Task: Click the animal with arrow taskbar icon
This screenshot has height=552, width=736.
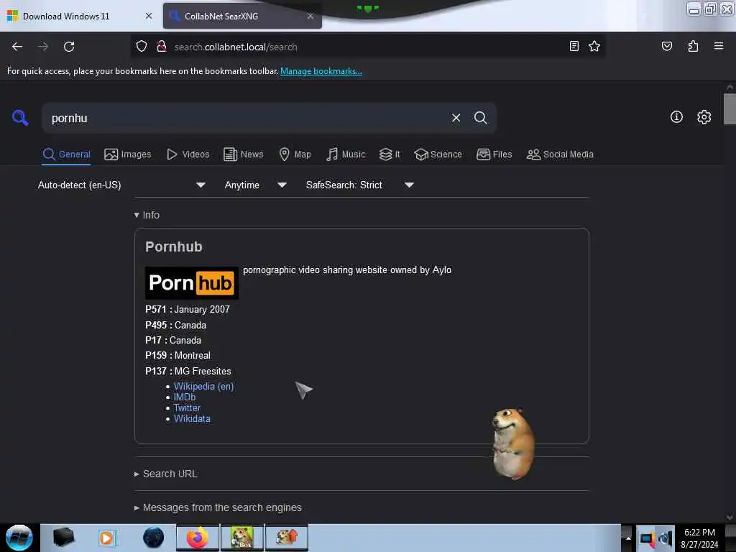Action: point(287,538)
